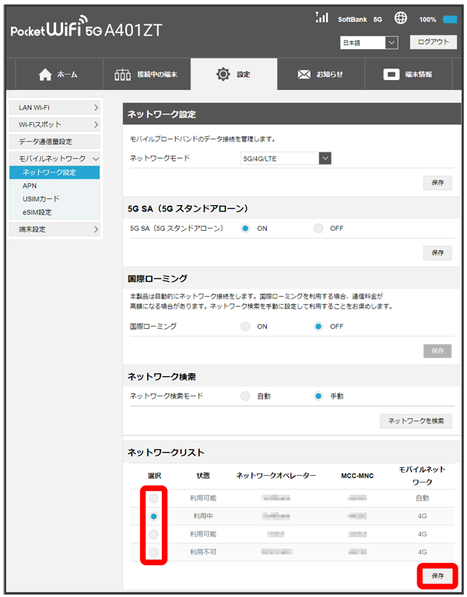Click the signal strength antenna icon
Screen dimensions: 467x597
(321, 17)
